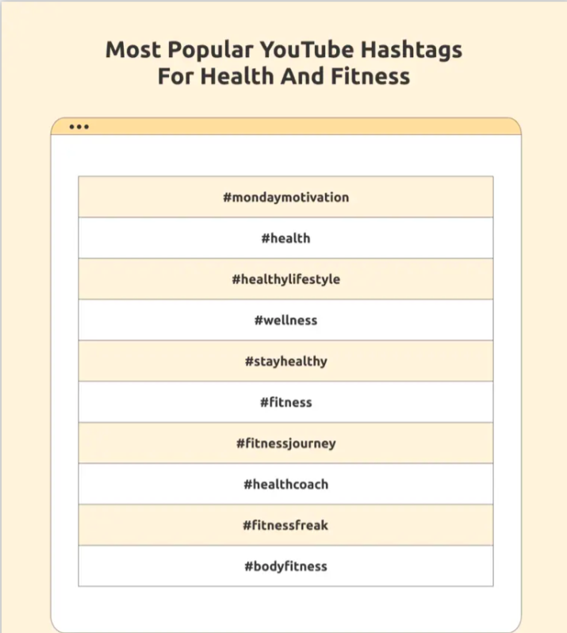The image size is (567, 633).
Task: Click the #fitnessjourney hashtag row
Action: pyautogui.click(x=285, y=443)
